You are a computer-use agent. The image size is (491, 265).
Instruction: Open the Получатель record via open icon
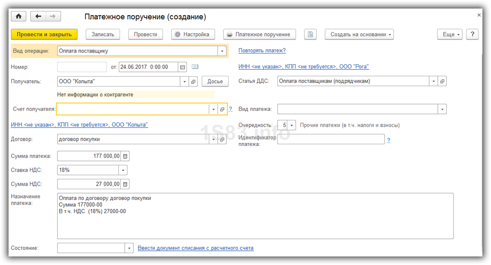[193, 81]
